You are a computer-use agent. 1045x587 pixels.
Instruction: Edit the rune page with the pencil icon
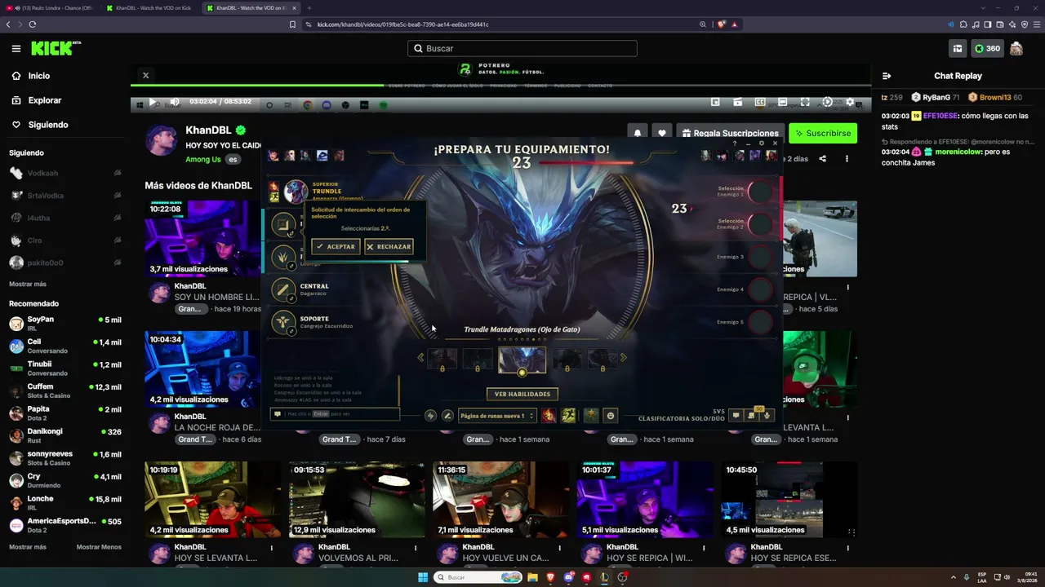[447, 416]
